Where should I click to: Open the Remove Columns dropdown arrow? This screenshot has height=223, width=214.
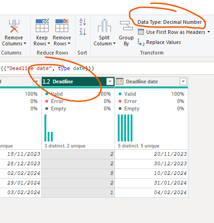point(25,44)
